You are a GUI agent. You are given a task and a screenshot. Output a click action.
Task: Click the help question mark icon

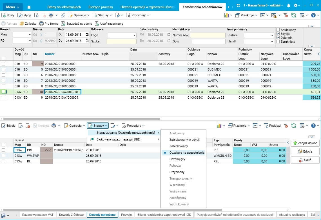[x=313, y=15]
